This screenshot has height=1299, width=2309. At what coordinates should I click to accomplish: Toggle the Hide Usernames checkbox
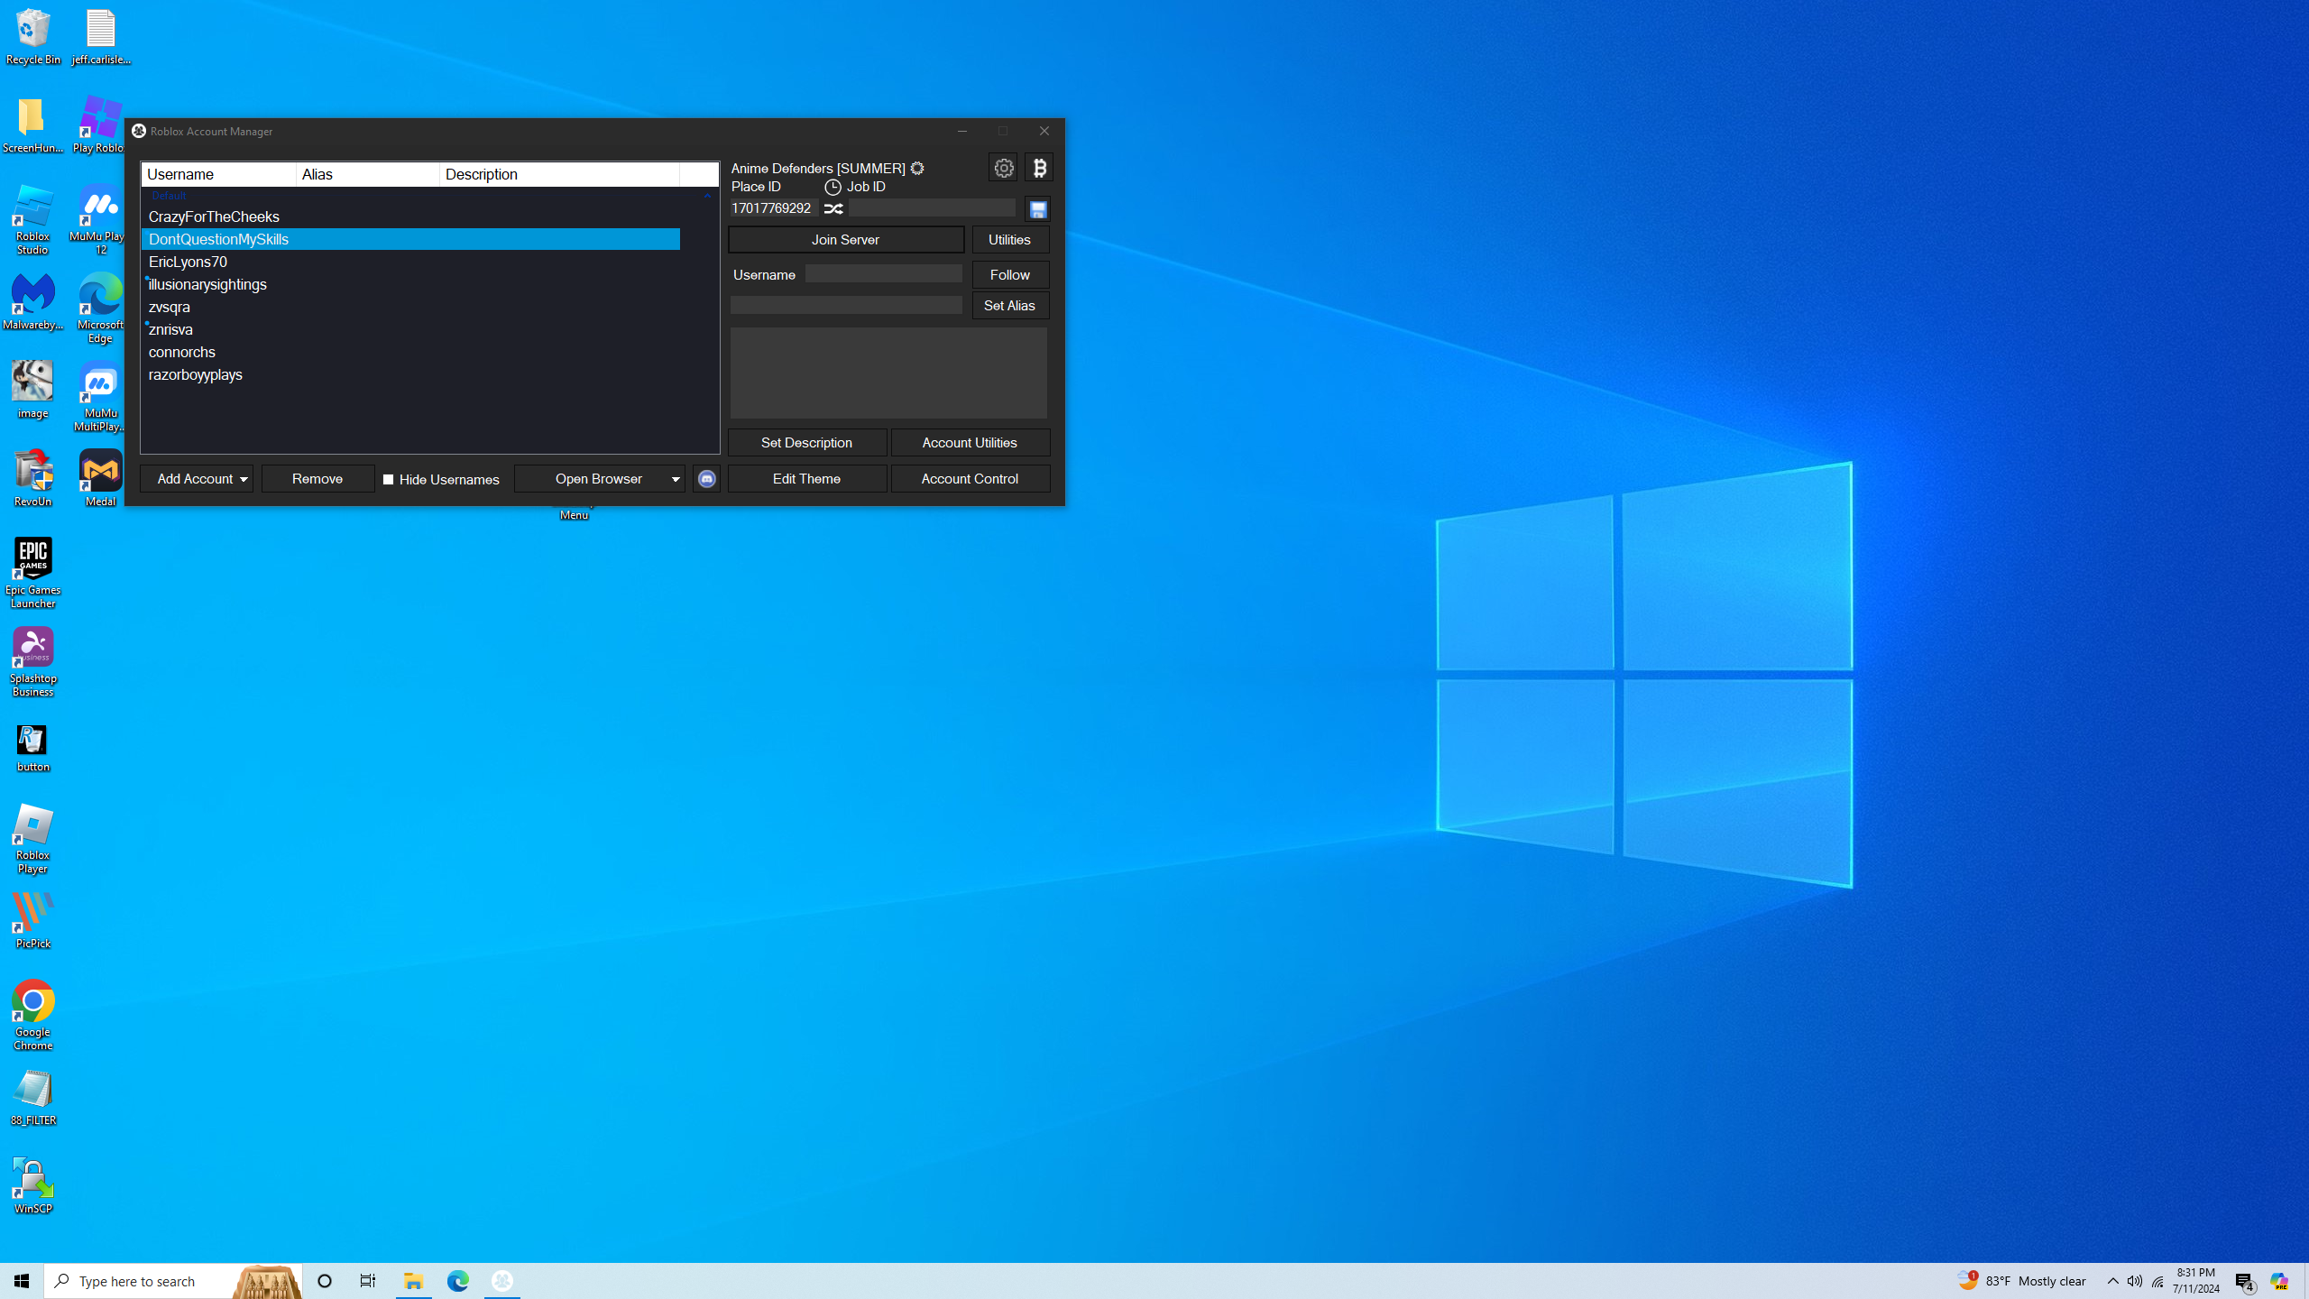[389, 480]
